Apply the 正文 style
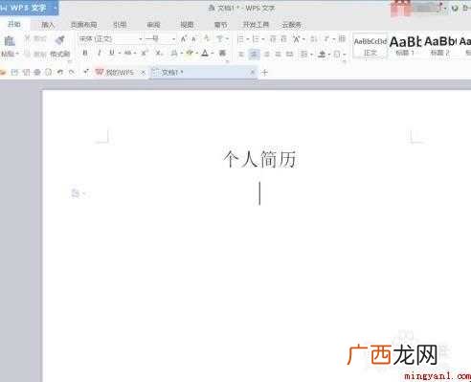The width and height of the screenshot is (471, 382). [370, 46]
